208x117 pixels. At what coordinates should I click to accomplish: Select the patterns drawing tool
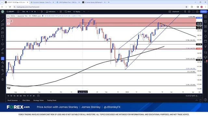coord(3,28)
